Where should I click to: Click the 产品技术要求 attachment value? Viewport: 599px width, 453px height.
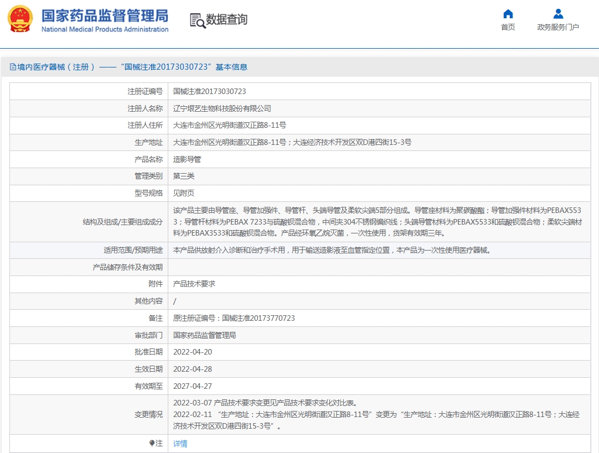pyautogui.click(x=194, y=284)
